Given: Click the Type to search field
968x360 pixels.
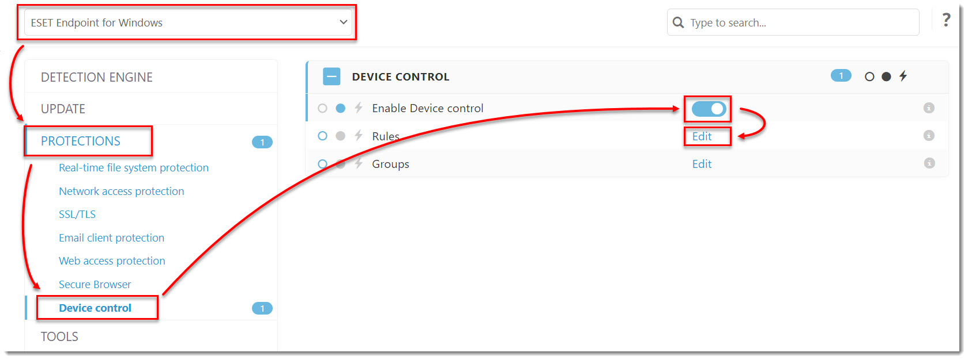Looking at the screenshot, I should click(x=793, y=22).
